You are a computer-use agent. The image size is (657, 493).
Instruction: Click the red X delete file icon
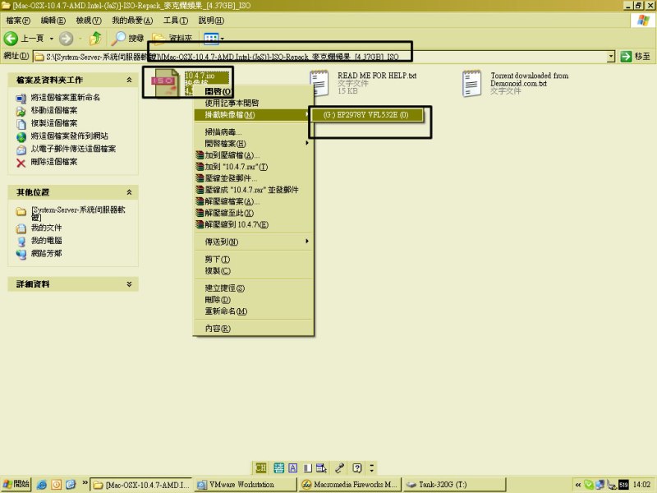(x=21, y=163)
